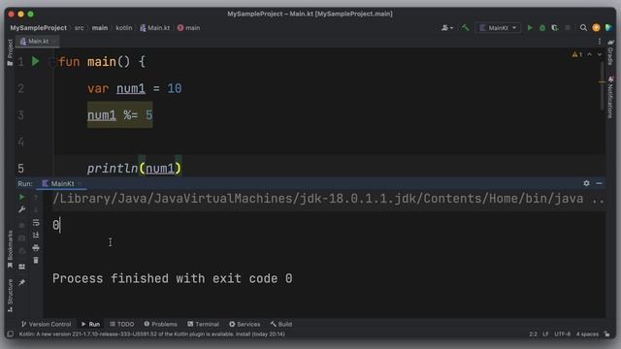Open Run tool window button
Image resolution: width=621 pixels, height=349 pixels.
coord(90,324)
